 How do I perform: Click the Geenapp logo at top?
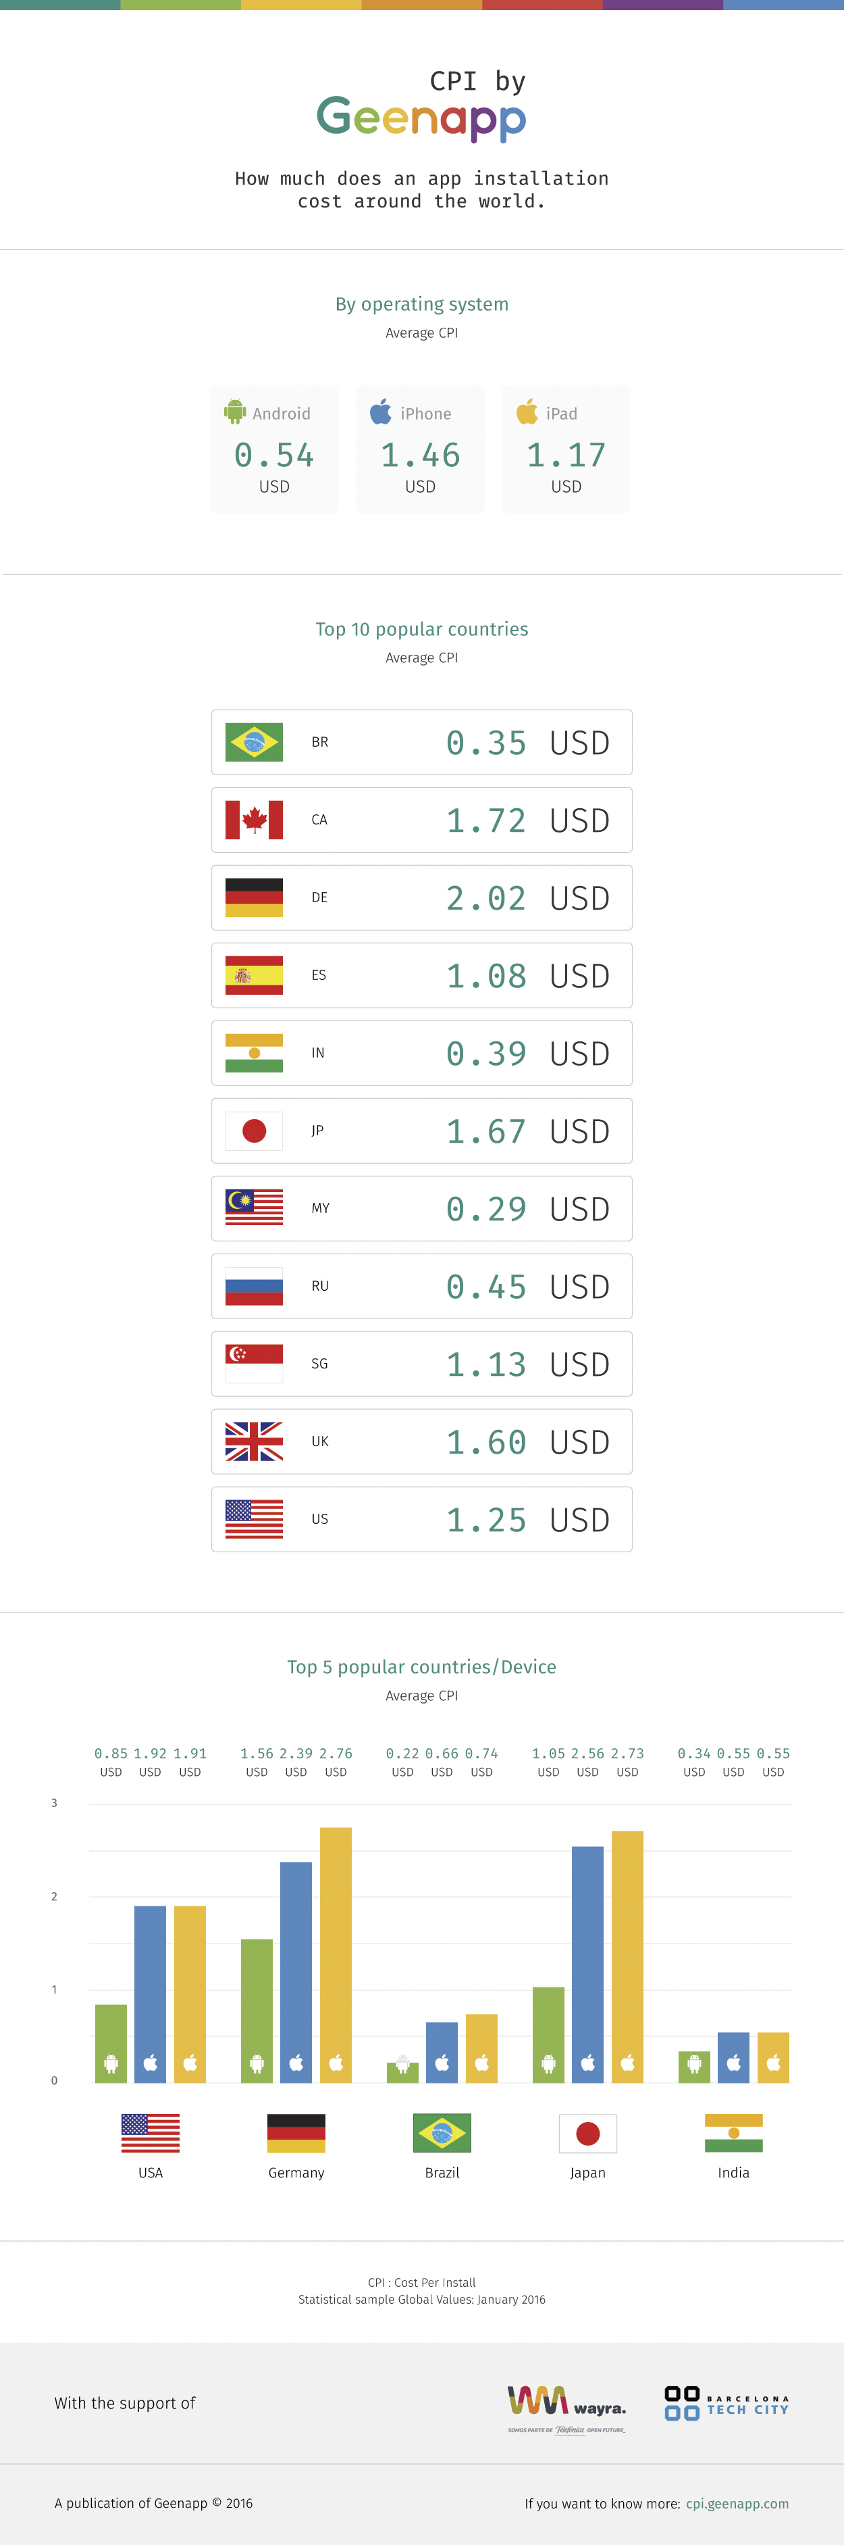click(x=421, y=118)
